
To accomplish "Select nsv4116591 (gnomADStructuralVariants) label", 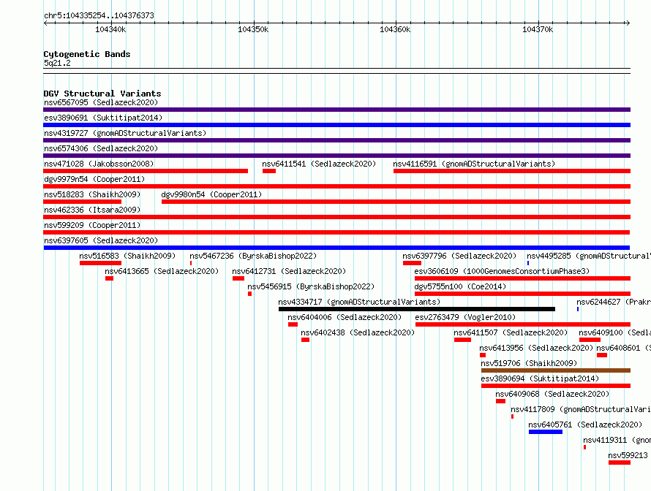I will pos(474,164).
